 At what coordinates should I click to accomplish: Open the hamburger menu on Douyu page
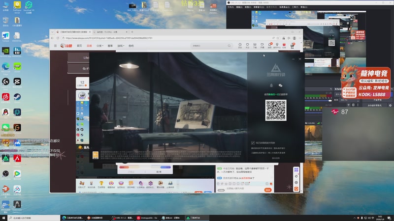(55, 46)
